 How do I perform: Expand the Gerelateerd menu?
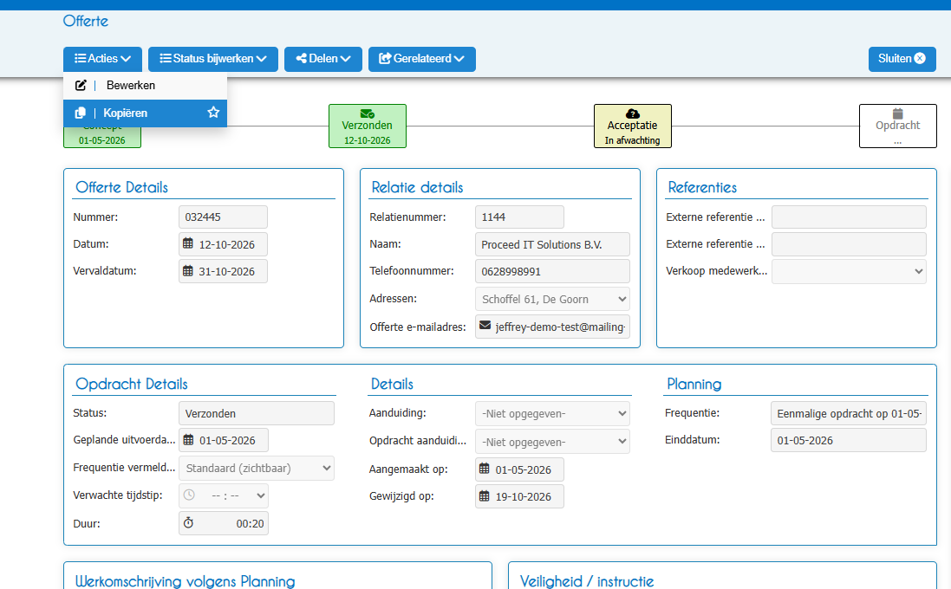[422, 59]
